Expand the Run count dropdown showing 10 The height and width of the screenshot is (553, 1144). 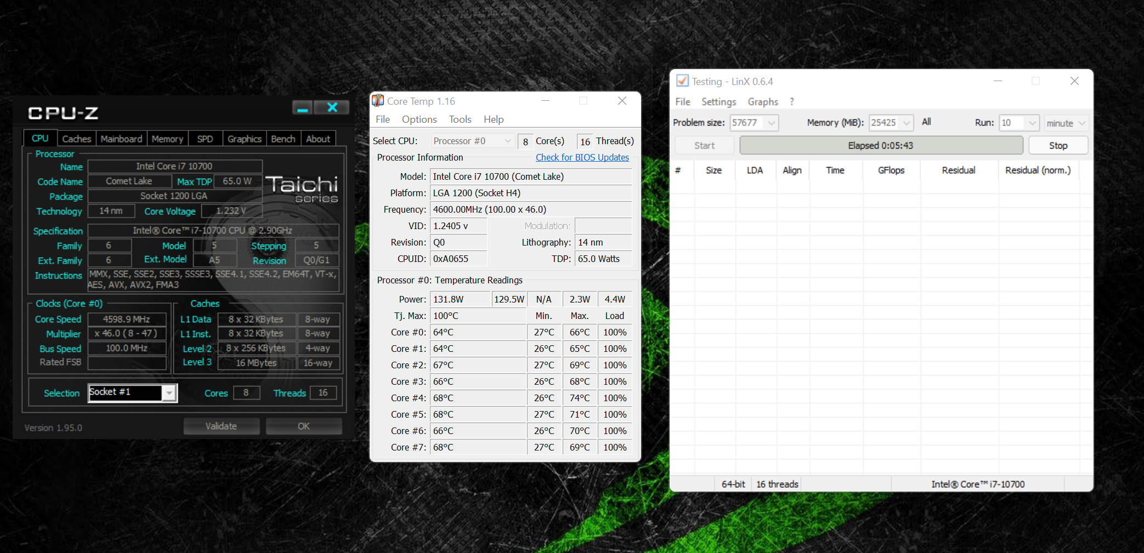[1032, 123]
